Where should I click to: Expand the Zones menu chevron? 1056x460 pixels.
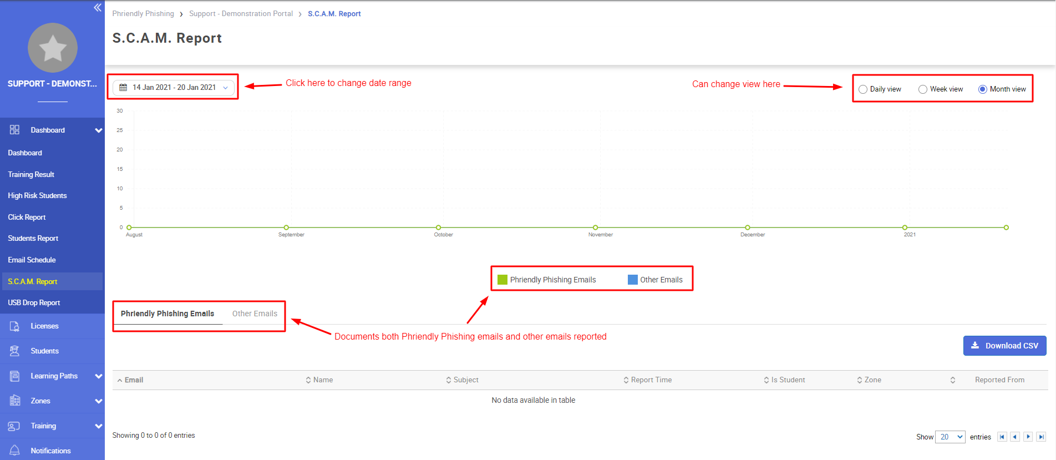click(99, 401)
